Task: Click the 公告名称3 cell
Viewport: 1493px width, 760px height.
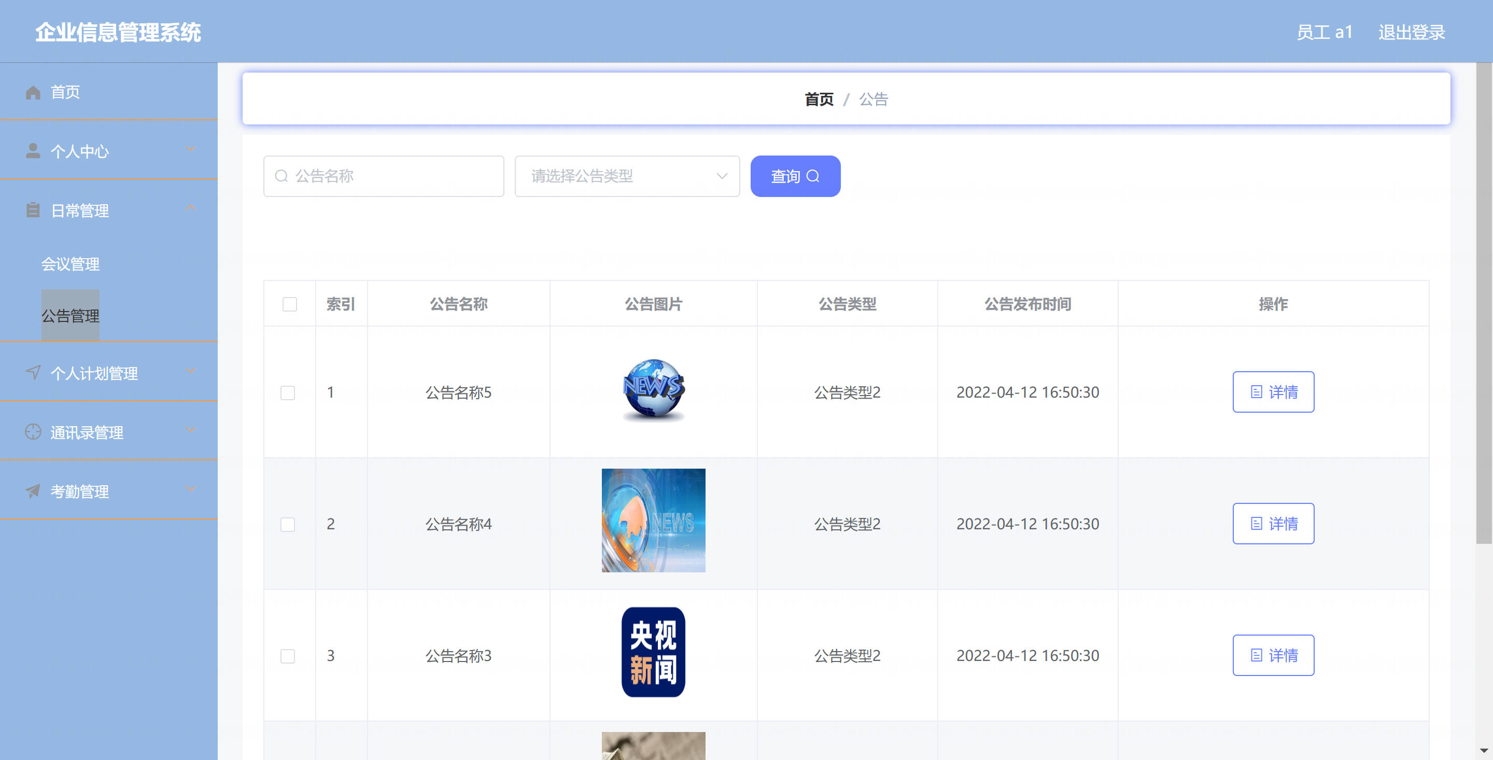Action: point(458,656)
